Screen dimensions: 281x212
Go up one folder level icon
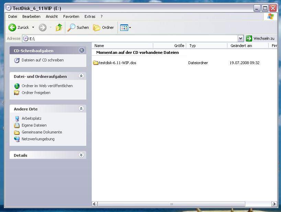[59, 27]
